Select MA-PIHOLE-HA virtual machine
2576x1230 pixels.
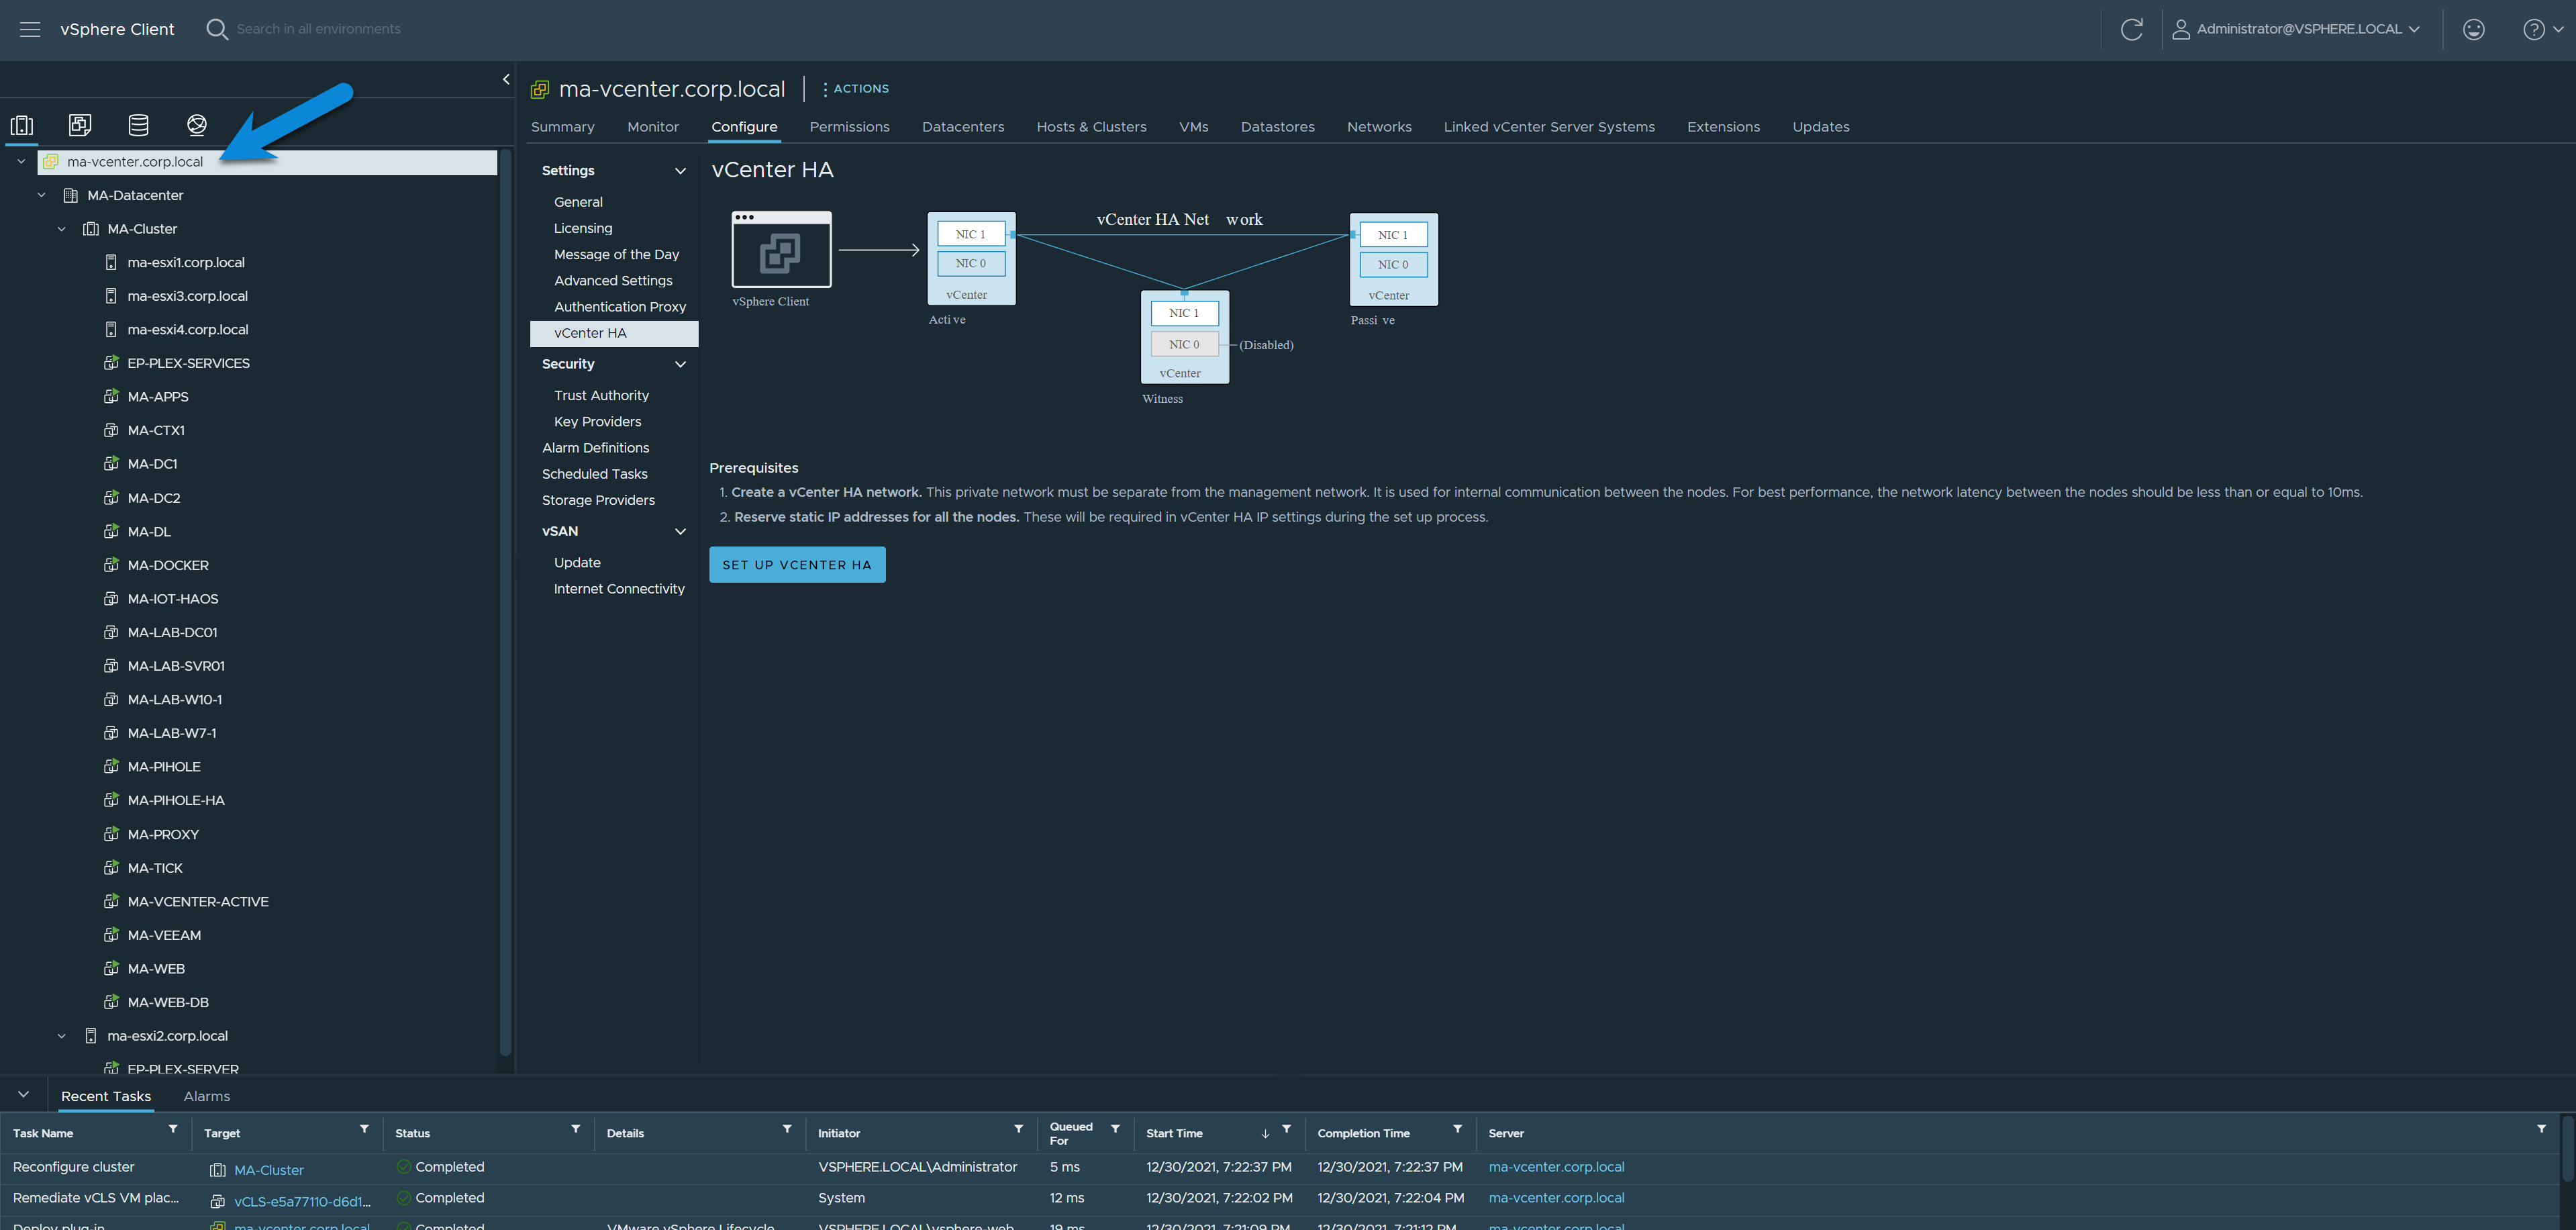[176, 801]
